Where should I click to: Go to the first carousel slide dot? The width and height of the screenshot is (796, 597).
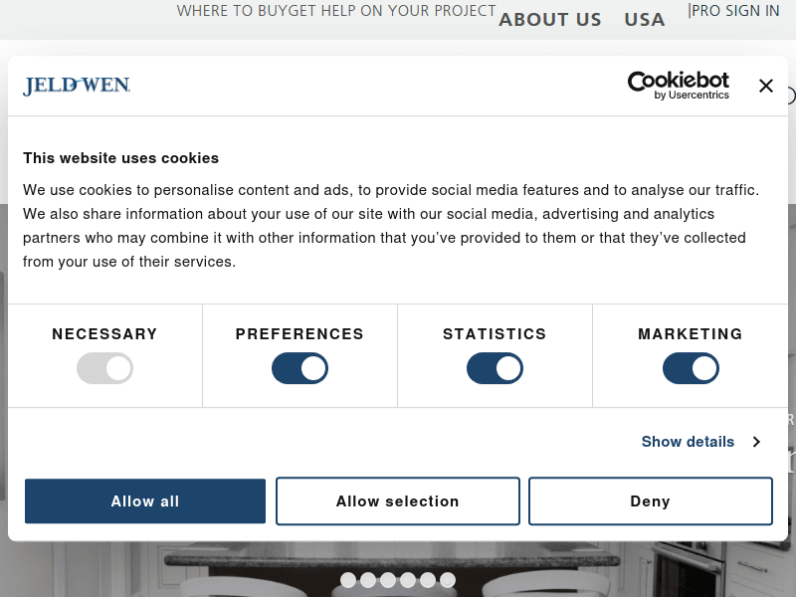coord(348,580)
